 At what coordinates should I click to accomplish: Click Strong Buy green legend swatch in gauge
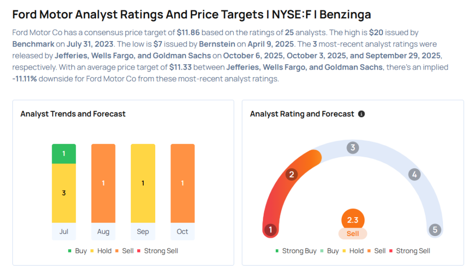(x=277, y=251)
